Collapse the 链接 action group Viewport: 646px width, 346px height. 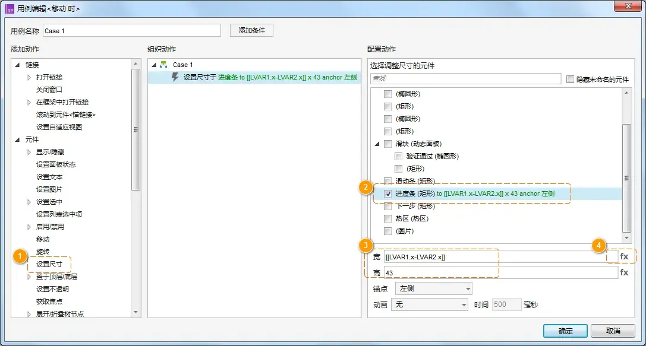point(17,65)
